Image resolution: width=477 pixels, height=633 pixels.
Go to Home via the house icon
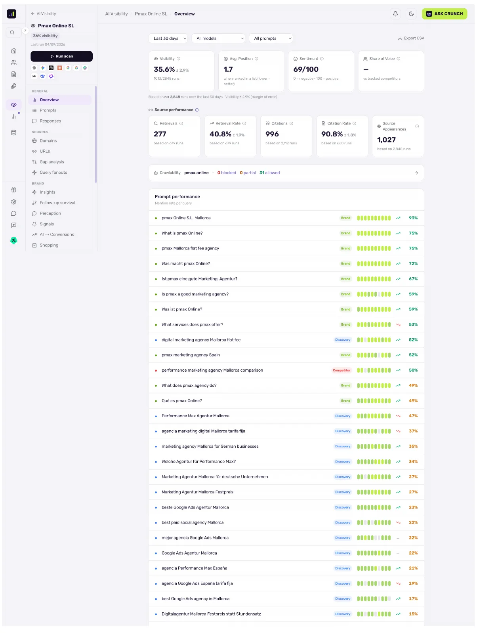coord(14,51)
